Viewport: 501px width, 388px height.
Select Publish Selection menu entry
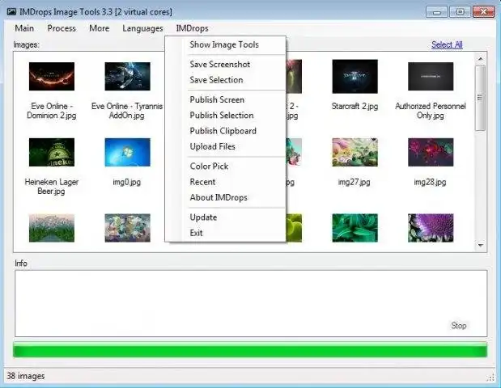click(222, 115)
